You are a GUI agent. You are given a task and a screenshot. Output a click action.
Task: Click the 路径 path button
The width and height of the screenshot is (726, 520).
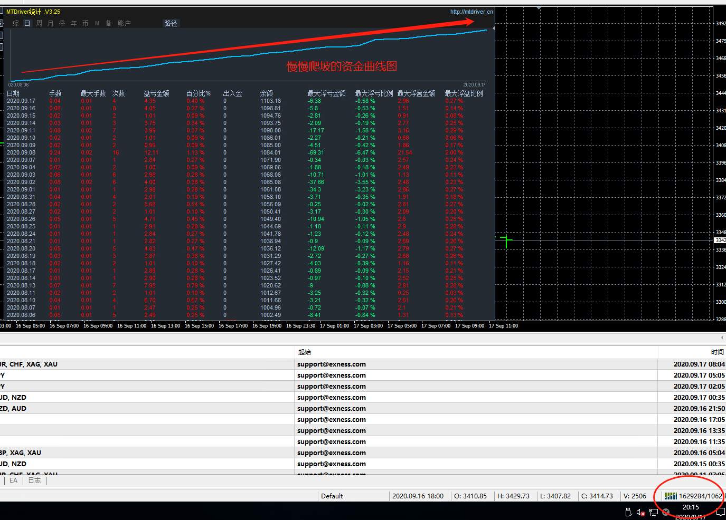pyautogui.click(x=171, y=23)
